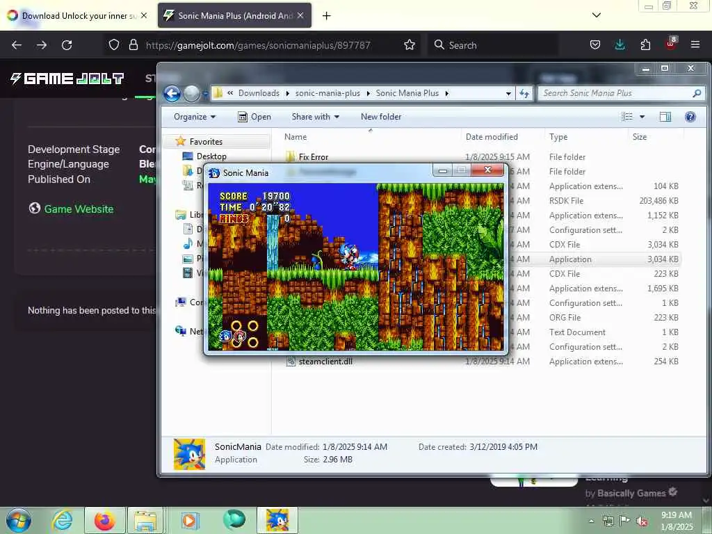Open the media player taskbar icon
Viewport: 712px width, 534px height.
tap(190, 520)
